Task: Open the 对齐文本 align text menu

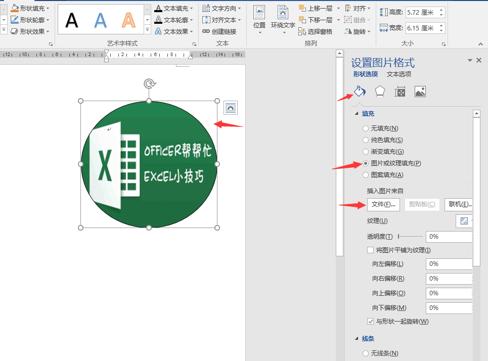Action: coord(221,20)
